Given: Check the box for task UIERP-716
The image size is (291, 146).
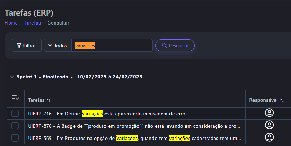Looking at the screenshot, I should 15,114.
